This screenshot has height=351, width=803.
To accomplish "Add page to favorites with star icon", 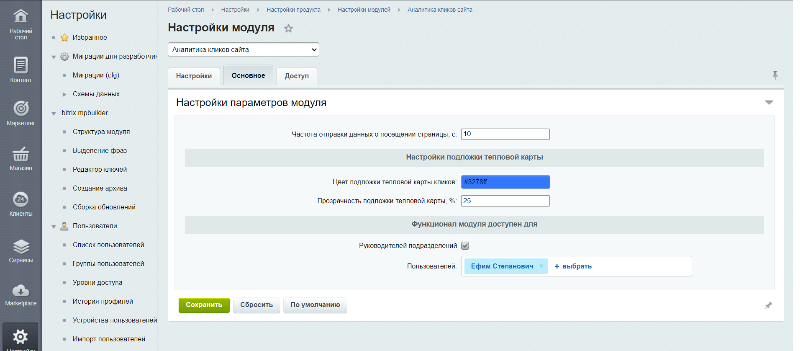I will [x=288, y=28].
